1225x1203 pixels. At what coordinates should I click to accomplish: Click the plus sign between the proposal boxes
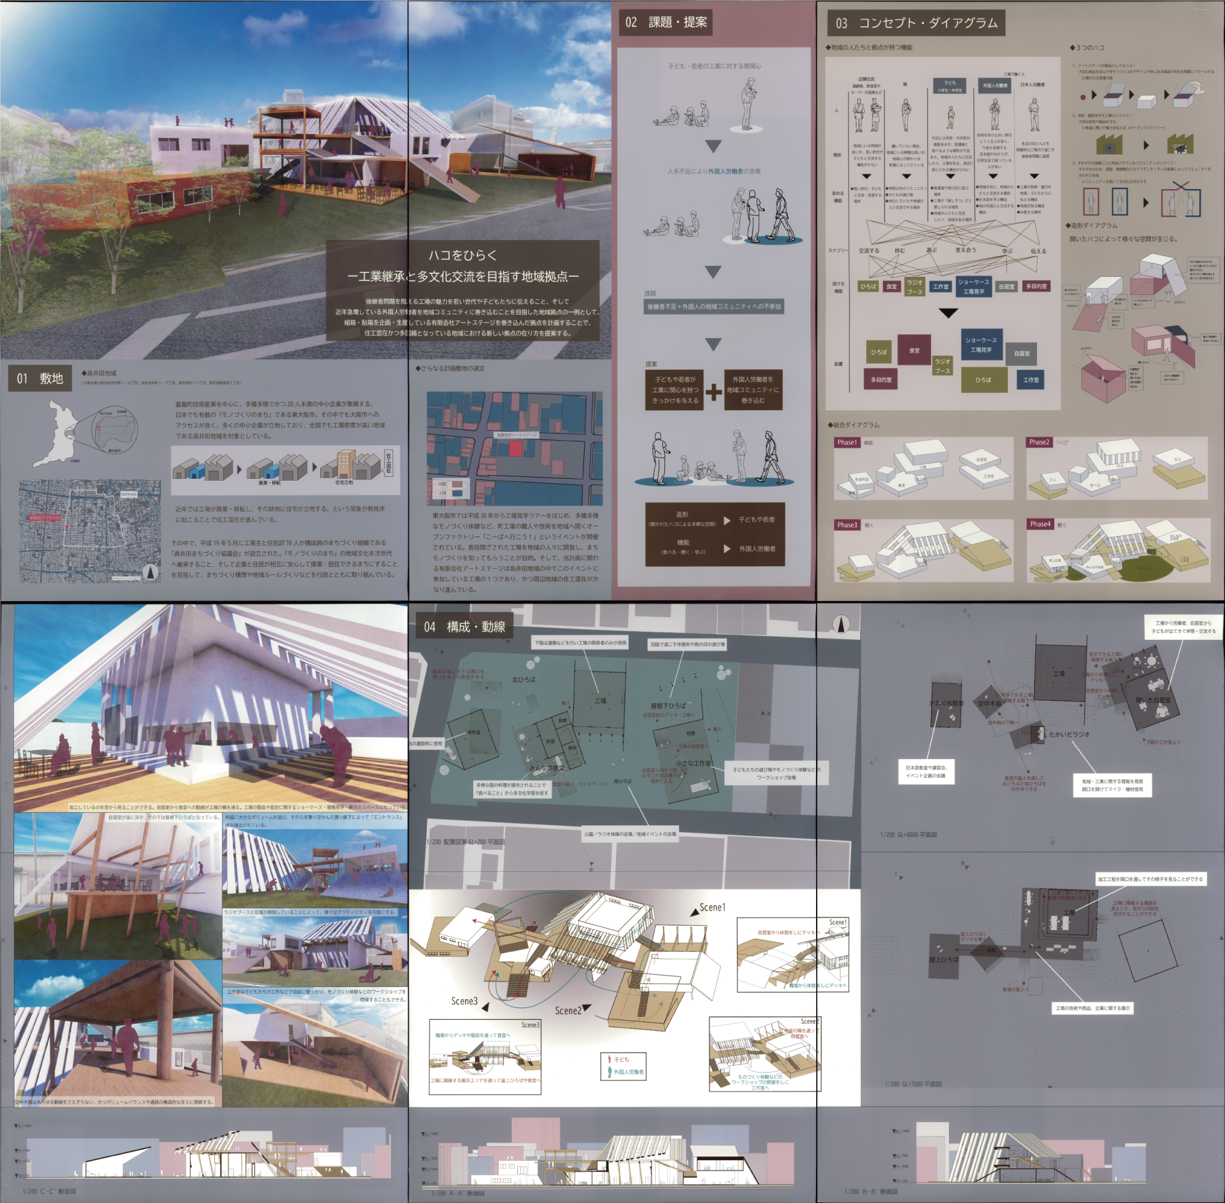click(713, 392)
